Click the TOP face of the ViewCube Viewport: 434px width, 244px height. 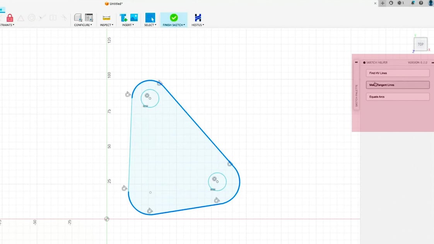(420, 44)
